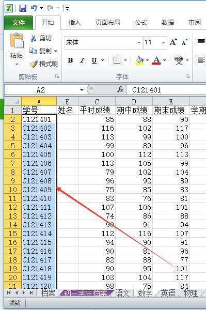This screenshot has width=206, height=310.
Task: Click the Undo arrow icon
Action: [34, 8]
